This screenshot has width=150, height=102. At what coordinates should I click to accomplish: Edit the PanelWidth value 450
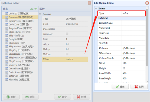[133, 73]
